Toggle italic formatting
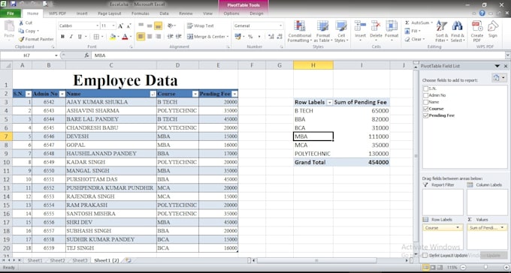511x273 pixels. click(x=71, y=37)
